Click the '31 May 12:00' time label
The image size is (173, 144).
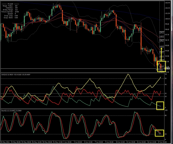pos(58,142)
